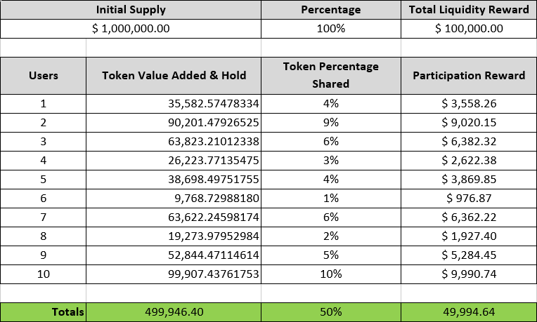Select Token Value Added & Hold header

(173, 75)
